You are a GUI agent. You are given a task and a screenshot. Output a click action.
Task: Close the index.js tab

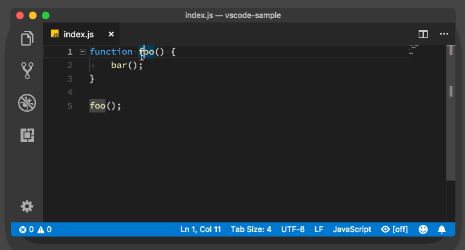point(111,34)
